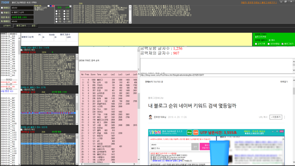Click the +이웃추가 button
The height and width of the screenshot is (166, 295).
(x=276, y=117)
